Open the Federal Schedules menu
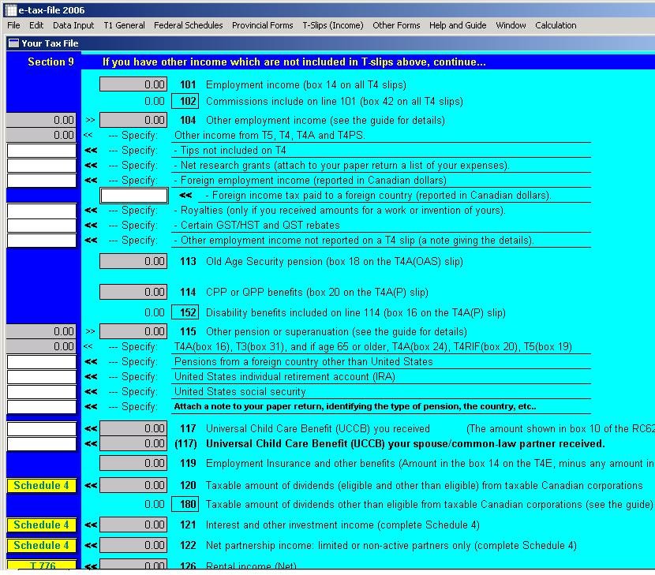 click(x=188, y=25)
